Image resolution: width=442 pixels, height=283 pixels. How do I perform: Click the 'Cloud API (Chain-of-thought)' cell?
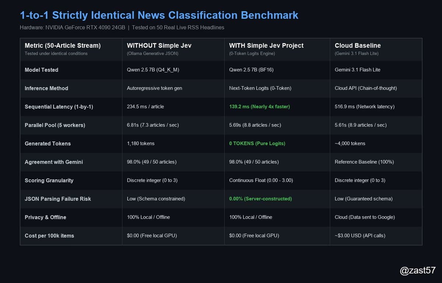click(366, 88)
